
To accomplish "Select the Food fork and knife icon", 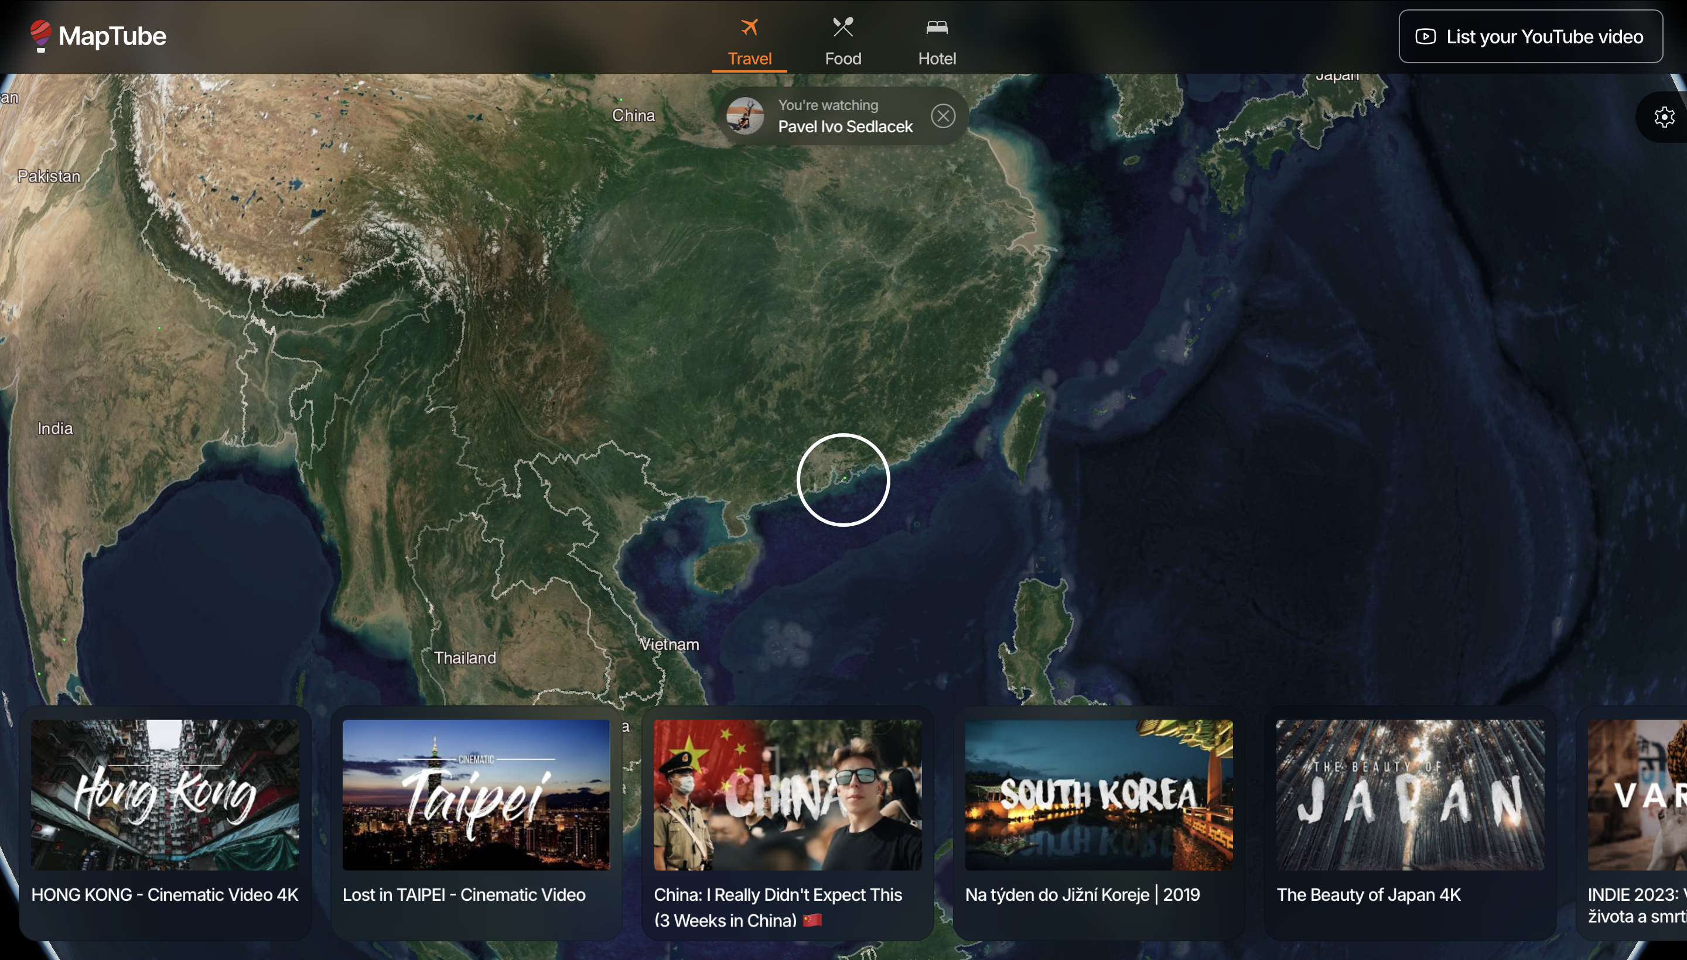I will pyautogui.click(x=843, y=27).
